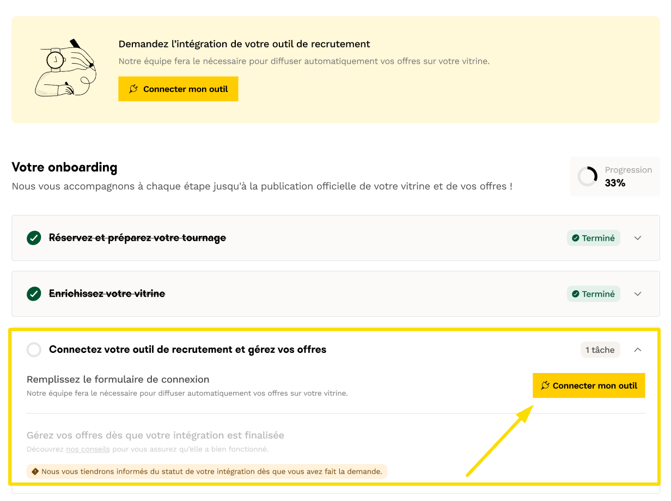This screenshot has height=501, width=671.
Task: Toggle the green check for 'Réservez et préparez votre tournage'
Action: point(34,238)
